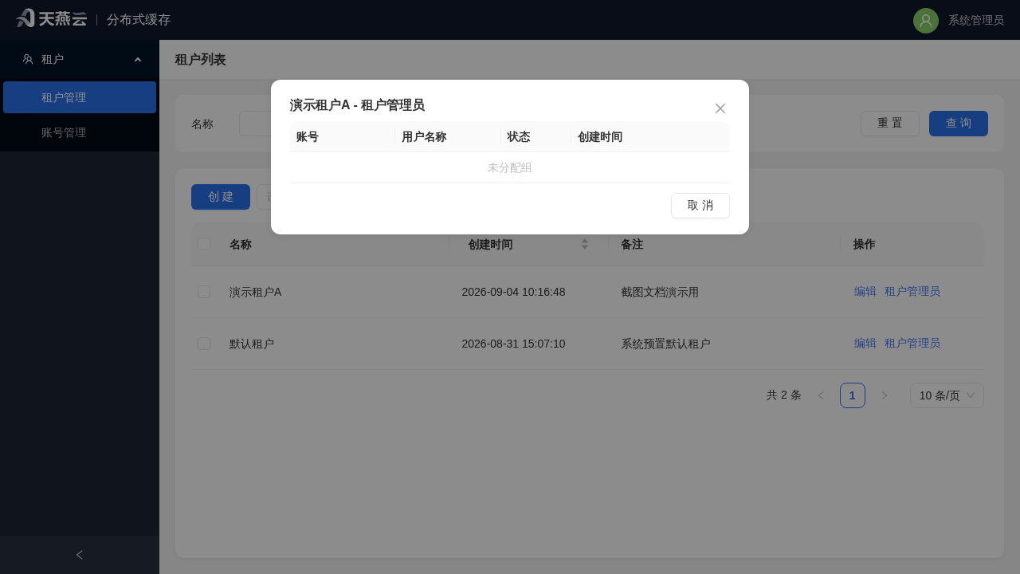
Task: Click the 2026-09-04 10:16:48 timestamp cell
Action: (513, 292)
